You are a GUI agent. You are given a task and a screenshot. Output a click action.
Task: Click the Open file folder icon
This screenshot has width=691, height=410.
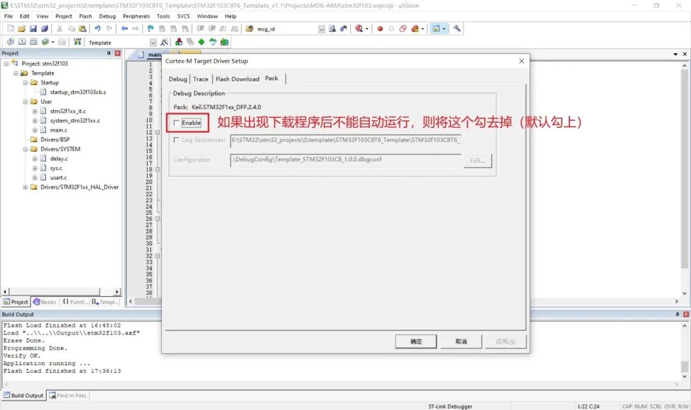pos(22,29)
